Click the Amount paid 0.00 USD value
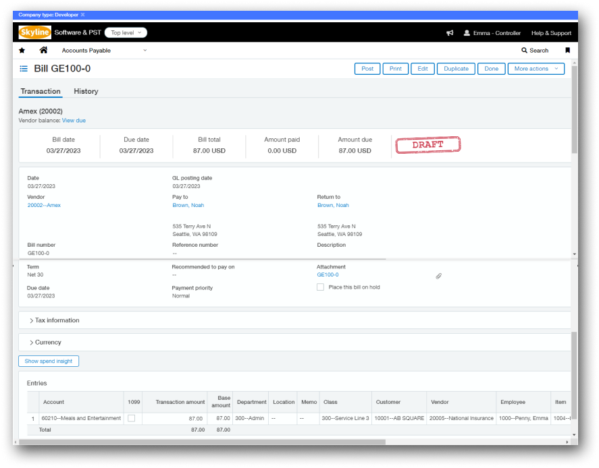The height and width of the screenshot is (468, 599). coord(282,151)
